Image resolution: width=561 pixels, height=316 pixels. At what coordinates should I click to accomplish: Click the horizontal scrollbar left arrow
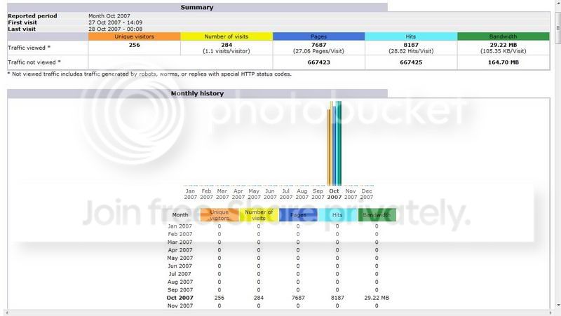click(x=6, y=313)
